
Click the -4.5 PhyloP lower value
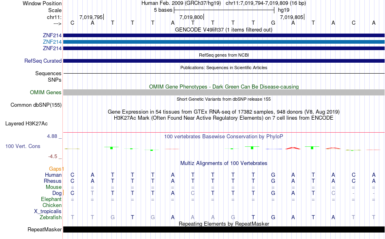[x=53, y=157]
